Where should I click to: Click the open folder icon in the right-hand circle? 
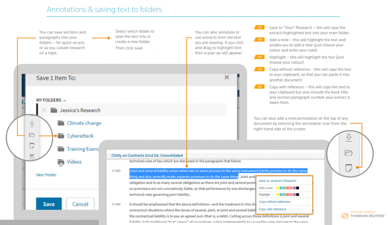click(348, 153)
